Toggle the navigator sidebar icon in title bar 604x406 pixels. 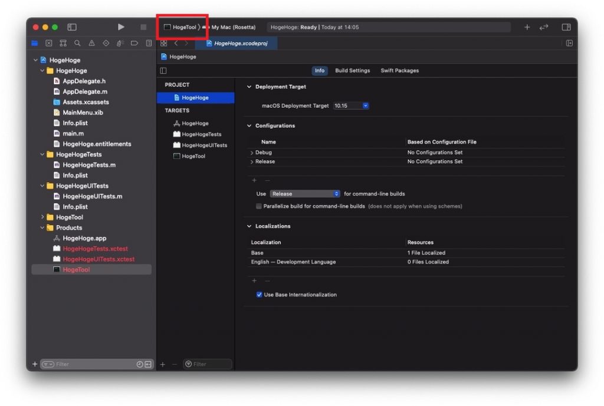click(x=72, y=27)
